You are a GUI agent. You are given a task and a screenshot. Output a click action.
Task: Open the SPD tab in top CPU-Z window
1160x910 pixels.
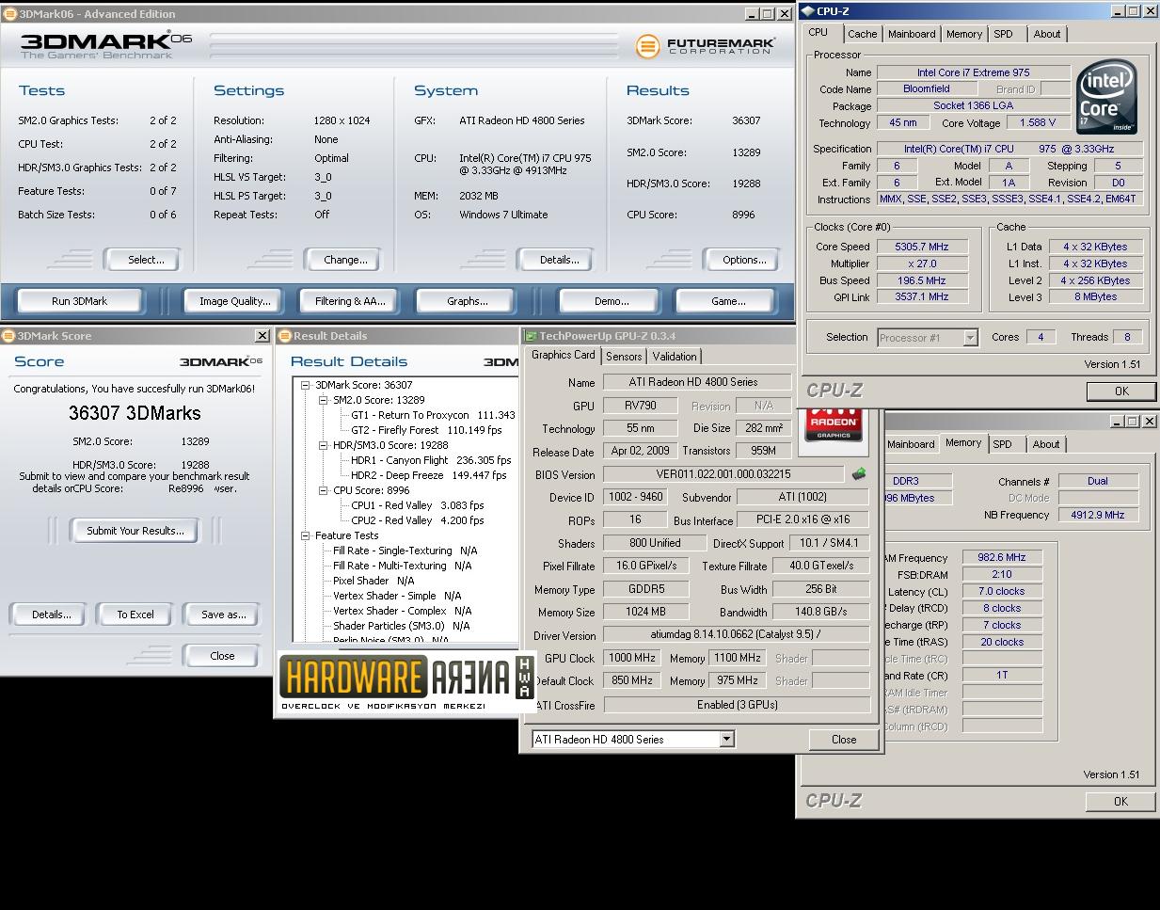(1003, 34)
